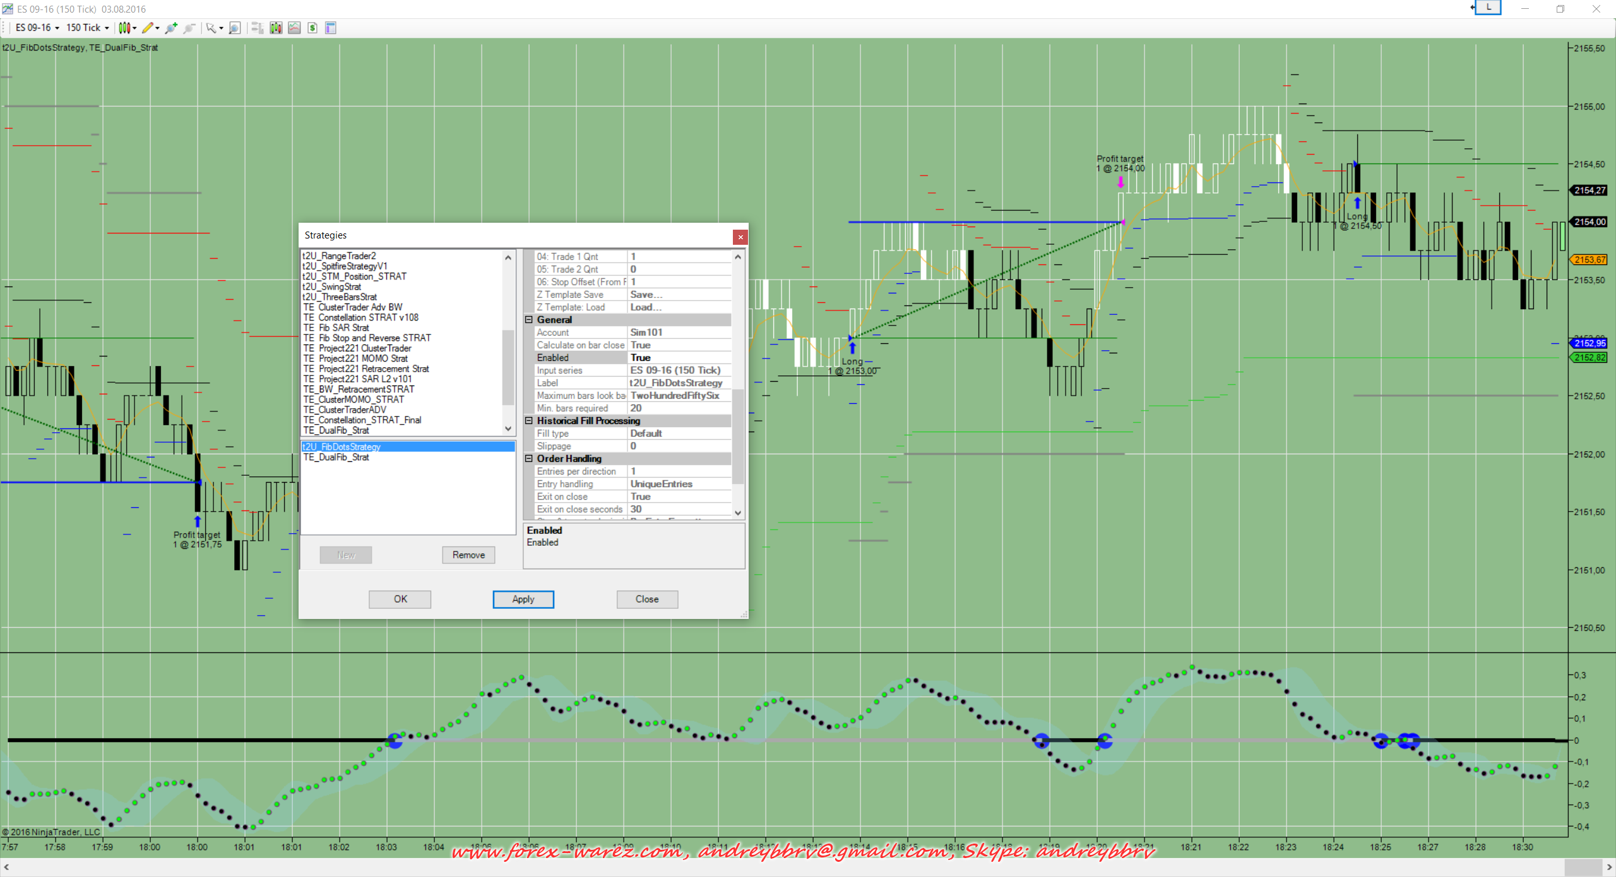Select TE_DualFib_Strat in applied strategies list
The height and width of the screenshot is (877, 1616).
pyautogui.click(x=336, y=457)
